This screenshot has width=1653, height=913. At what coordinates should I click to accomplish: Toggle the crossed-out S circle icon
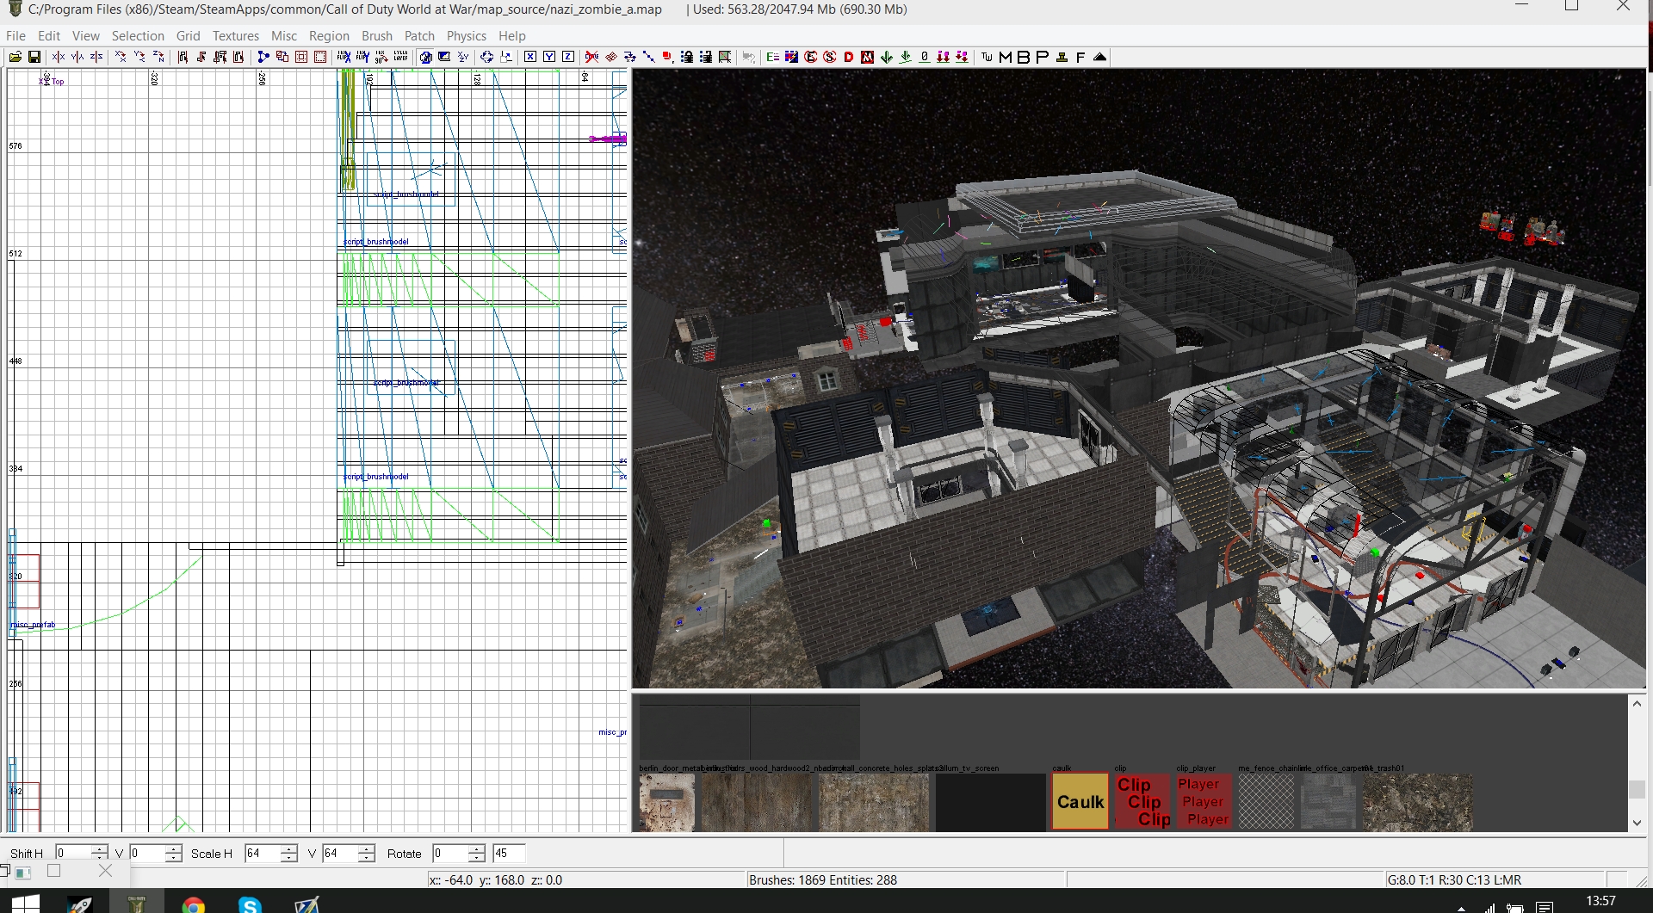(x=830, y=57)
